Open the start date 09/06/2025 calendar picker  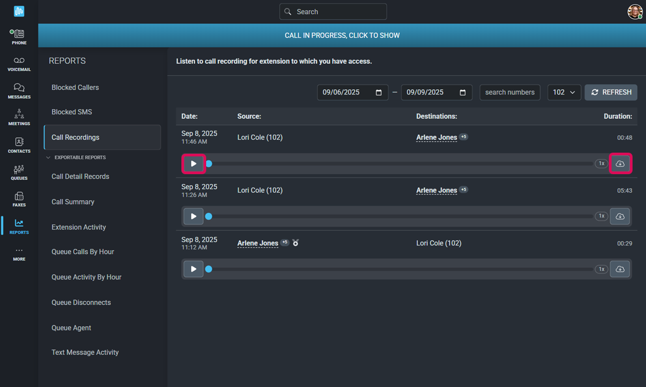coord(378,92)
